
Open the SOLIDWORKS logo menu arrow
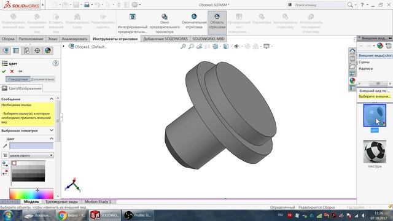coord(43,5)
